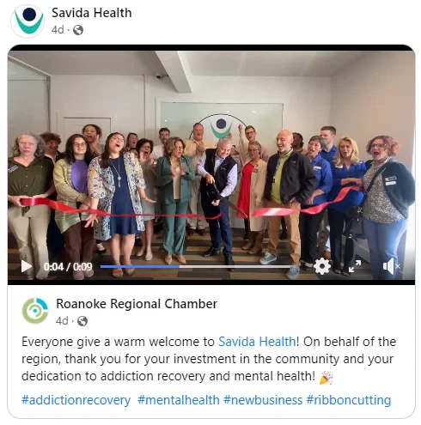Open the #newbusiness hashtag
Screen dimensions: 421x425
click(x=263, y=400)
